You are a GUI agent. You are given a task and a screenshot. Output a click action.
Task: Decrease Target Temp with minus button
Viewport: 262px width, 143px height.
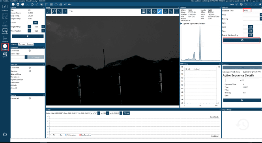coord(29,26)
